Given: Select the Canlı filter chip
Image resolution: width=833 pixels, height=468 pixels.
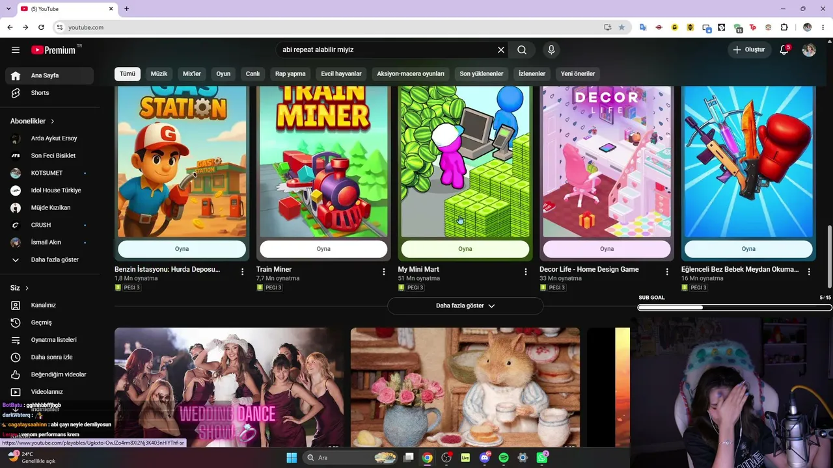Looking at the screenshot, I should (253, 73).
